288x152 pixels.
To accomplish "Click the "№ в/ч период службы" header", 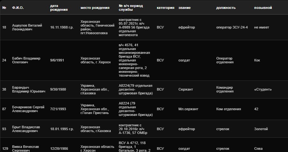I will coord(131,8).
